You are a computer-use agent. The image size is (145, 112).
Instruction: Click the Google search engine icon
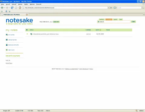(114, 8)
